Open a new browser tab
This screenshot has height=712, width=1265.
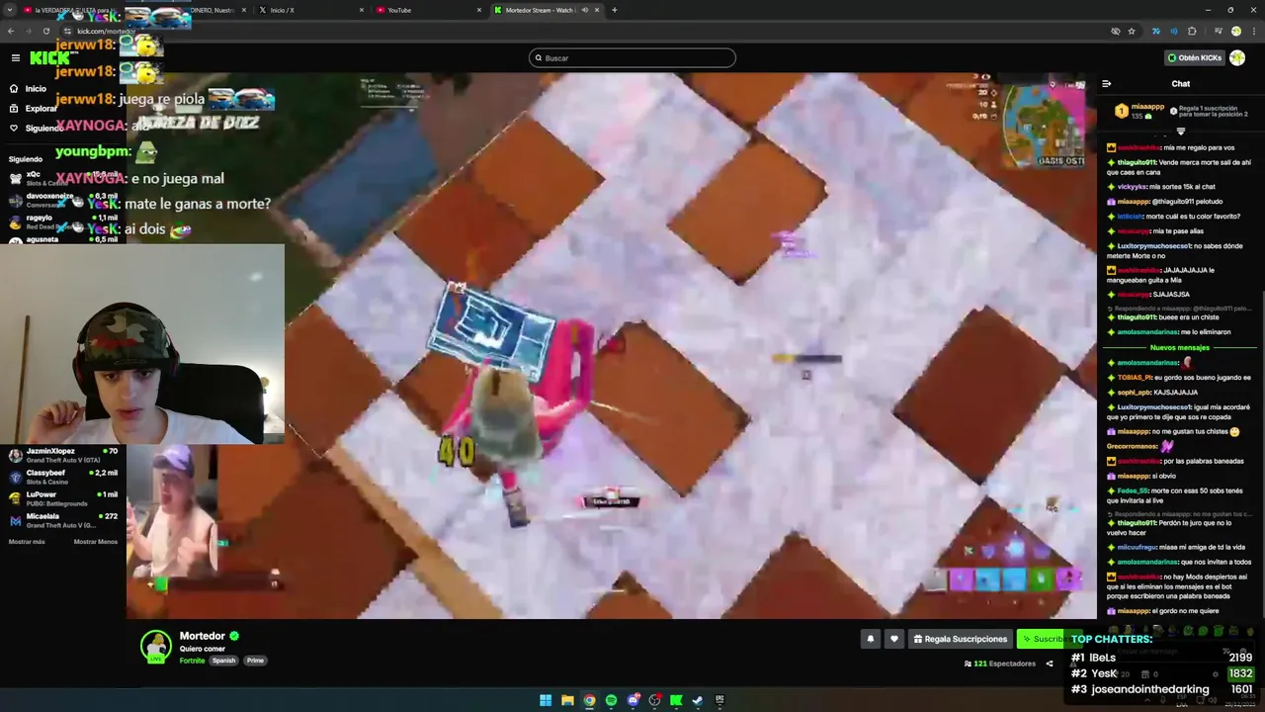[x=615, y=10]
